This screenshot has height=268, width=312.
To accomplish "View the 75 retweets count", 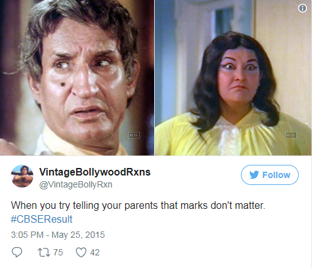I will [x=58, y=252].
